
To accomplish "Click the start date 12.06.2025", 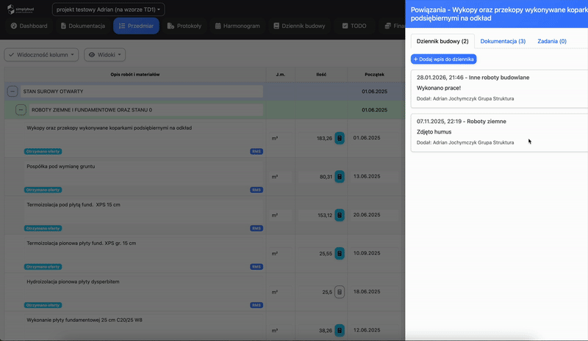I will point(367,330).
